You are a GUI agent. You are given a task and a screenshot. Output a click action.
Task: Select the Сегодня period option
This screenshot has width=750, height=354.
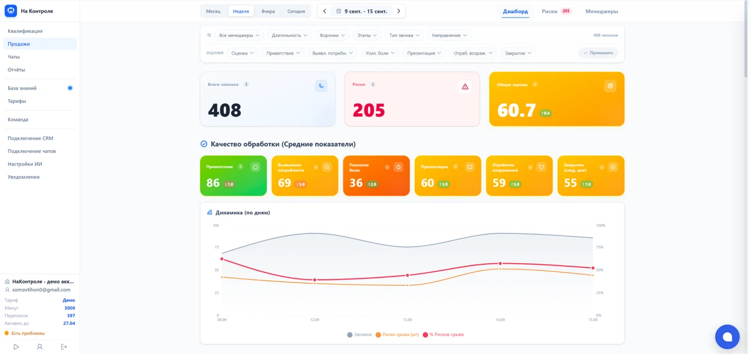click(296, 11)
